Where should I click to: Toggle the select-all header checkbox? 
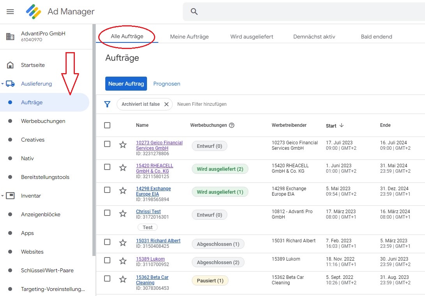107,125
